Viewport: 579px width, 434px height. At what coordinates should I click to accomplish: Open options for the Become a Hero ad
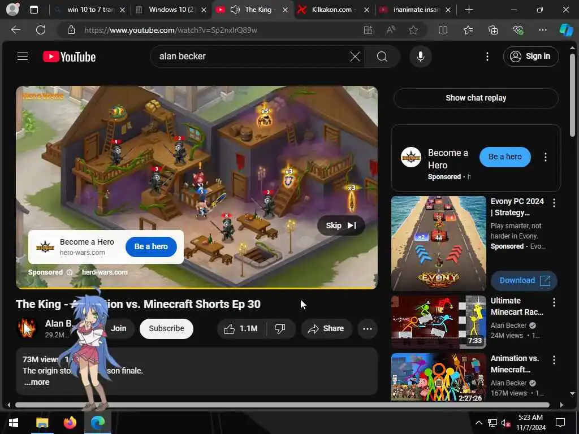click(546, 157)
